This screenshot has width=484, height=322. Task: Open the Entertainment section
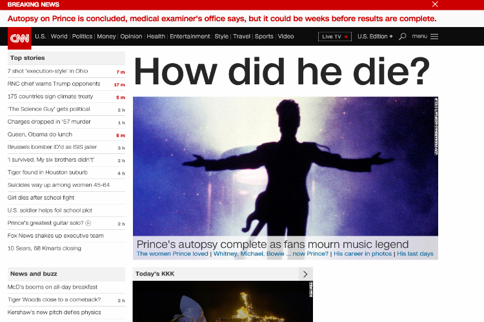pos(190,36)
